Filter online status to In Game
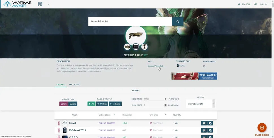 [115, 104]
